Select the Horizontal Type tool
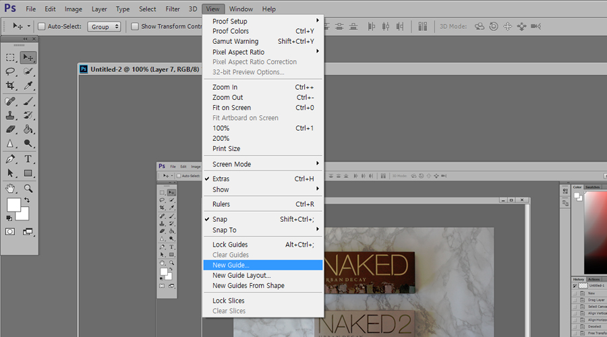 tap(28, 159)
